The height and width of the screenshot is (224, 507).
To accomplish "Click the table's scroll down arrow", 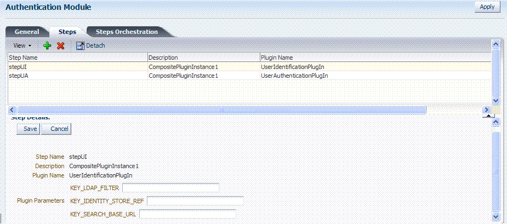I will click(495, 100).
